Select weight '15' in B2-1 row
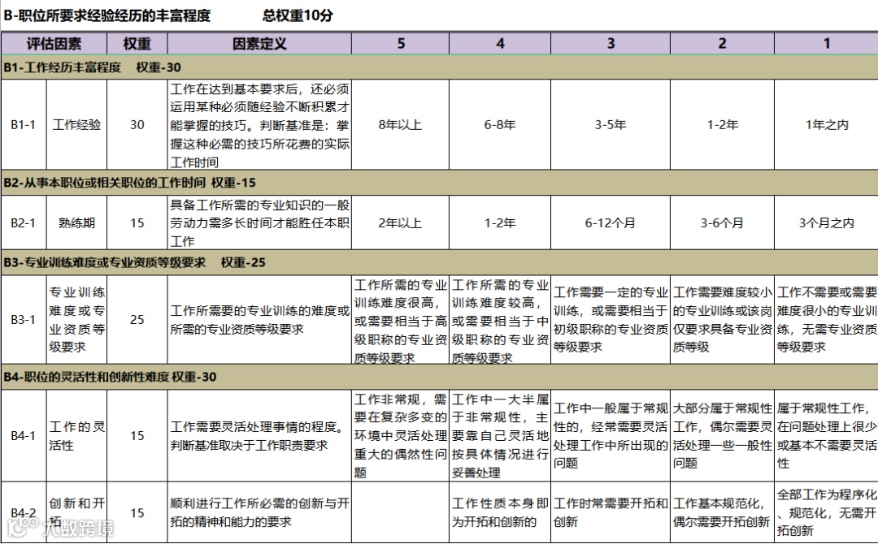This screenshot has width=878, height=544. coord(137,222)
